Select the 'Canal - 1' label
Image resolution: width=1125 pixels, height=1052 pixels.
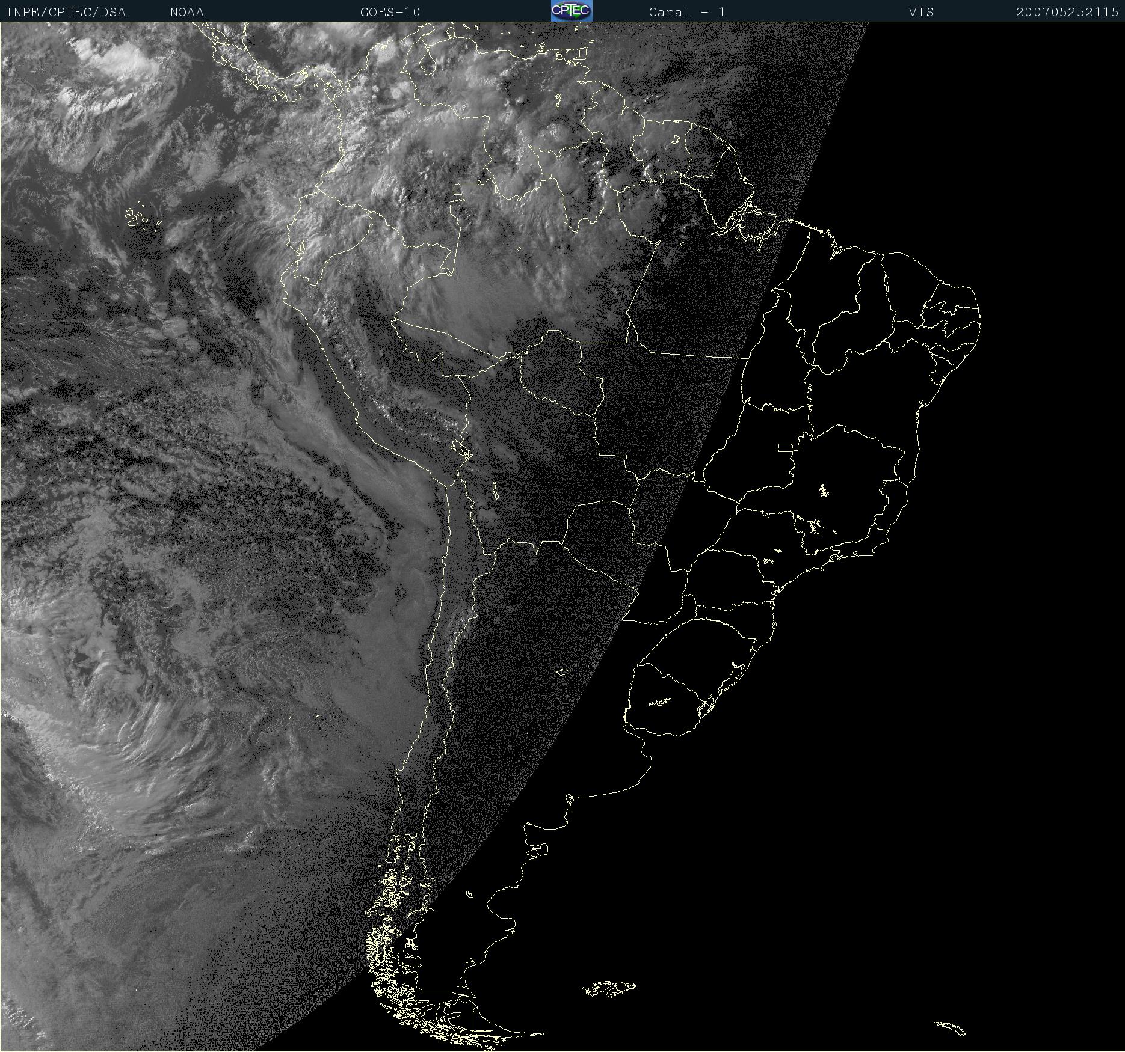[x=687, y=12]
